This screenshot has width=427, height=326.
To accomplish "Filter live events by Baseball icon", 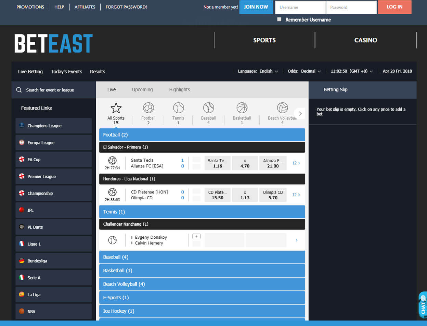I will [x=209, y=108].
